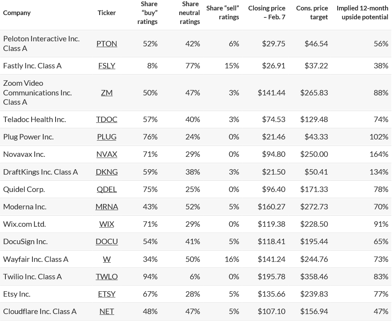Click the TWLO ticker link
Image resolution: width=392 pixels, height=321 pixels.
(106, 277)
